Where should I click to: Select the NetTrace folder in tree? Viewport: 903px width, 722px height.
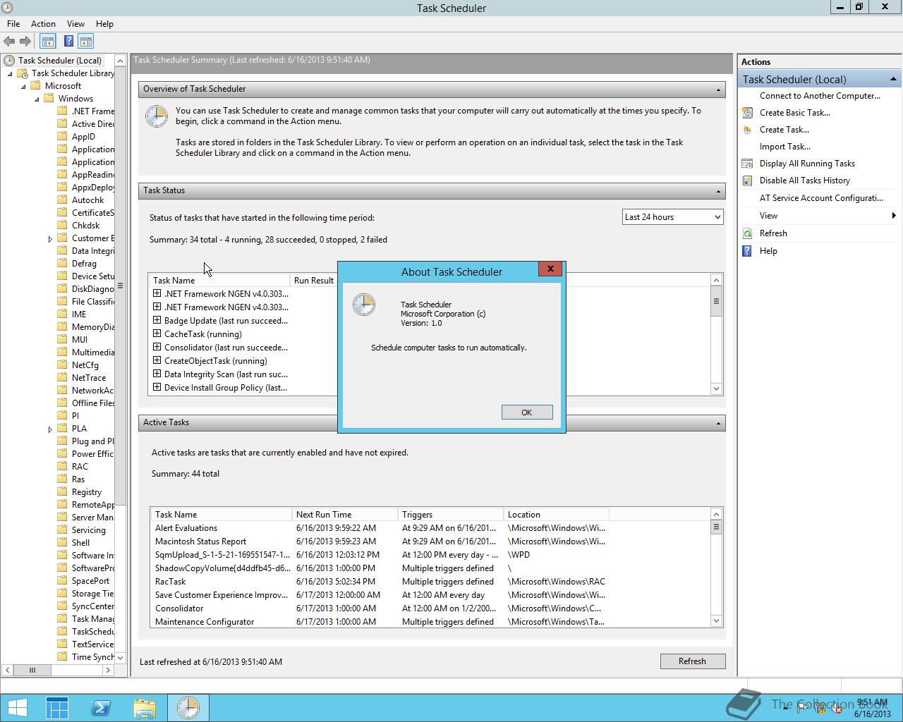pos(89,378)
